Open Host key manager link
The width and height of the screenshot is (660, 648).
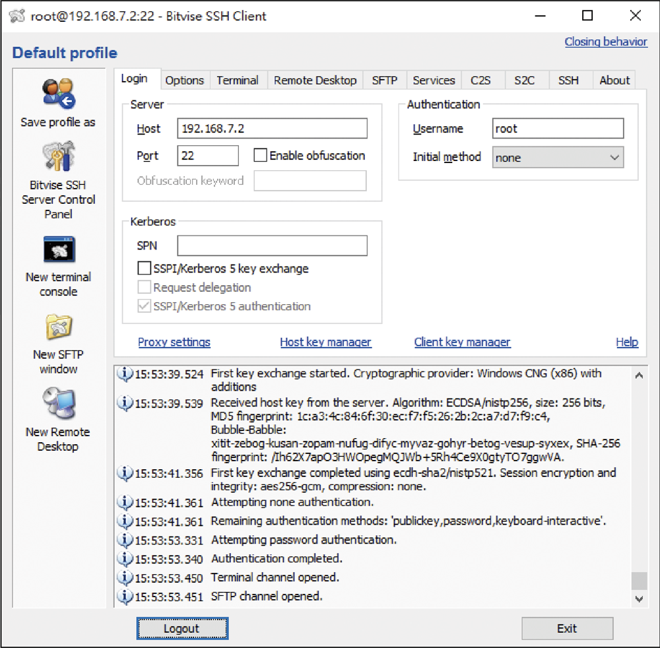pos(326,342)
